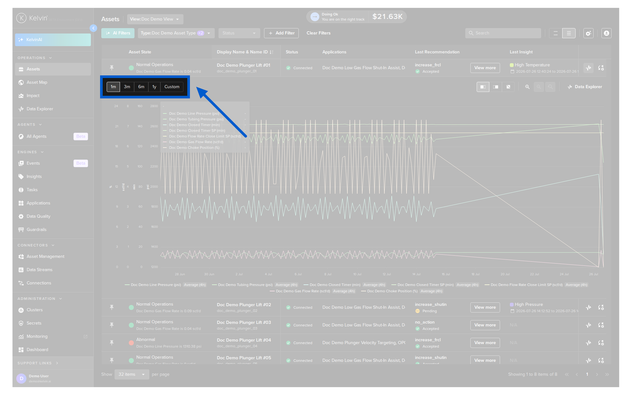This screenshot has width=632, height=395.
Task: Toggle first chart layout mode icon
Action: click(483, 87)
